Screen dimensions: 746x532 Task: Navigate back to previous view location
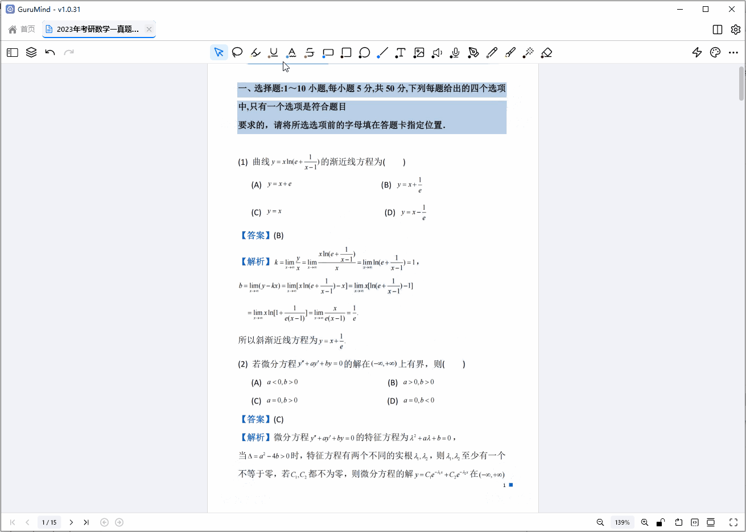(x=104, y=522)
